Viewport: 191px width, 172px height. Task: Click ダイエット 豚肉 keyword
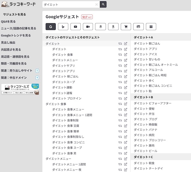tap(144, 146)
